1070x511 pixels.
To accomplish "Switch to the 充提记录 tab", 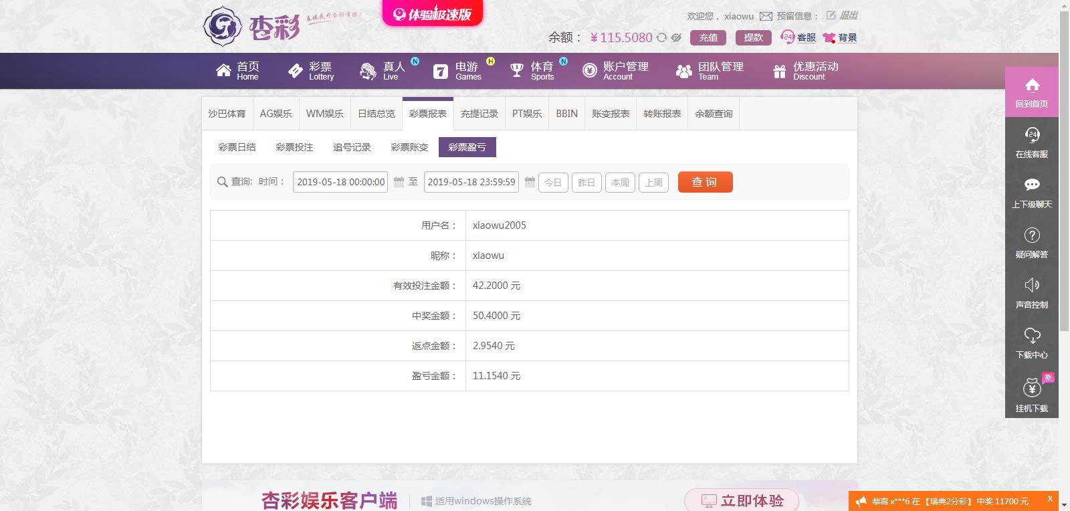I will [479, 114].
